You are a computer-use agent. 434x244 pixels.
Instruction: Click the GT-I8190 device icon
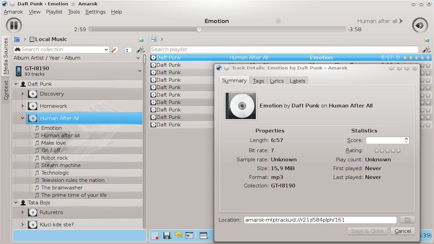coord(19,71)
